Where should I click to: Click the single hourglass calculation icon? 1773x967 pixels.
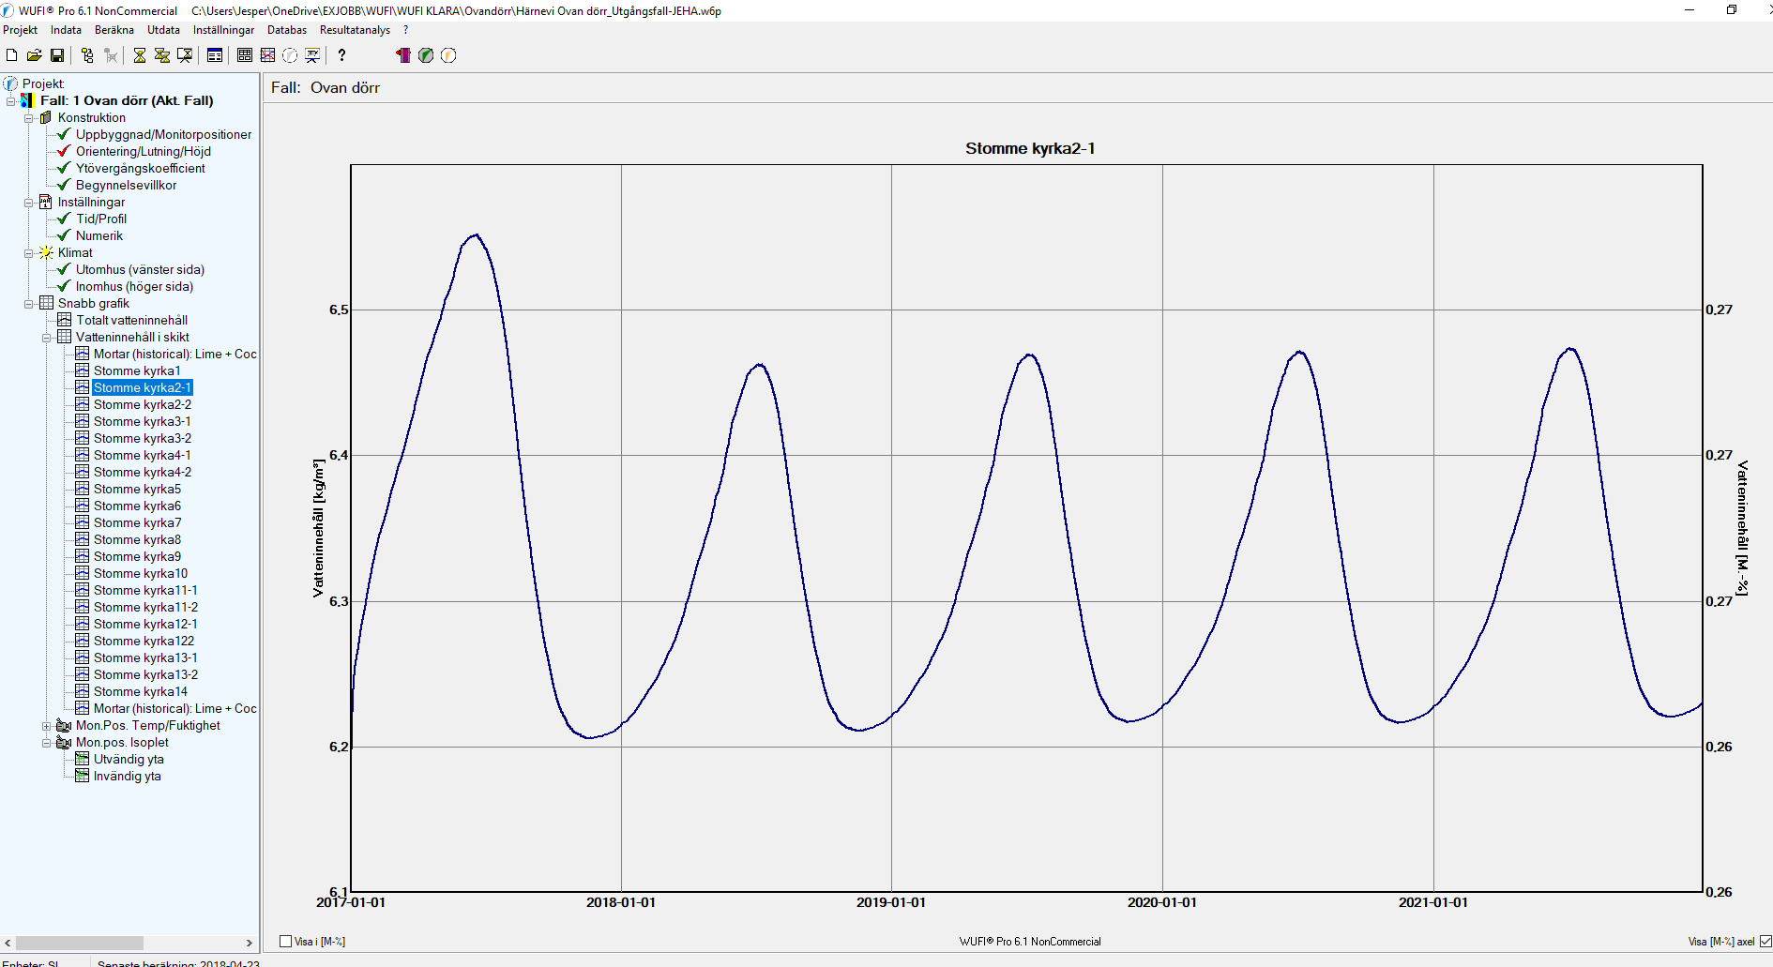click(140, 55)
